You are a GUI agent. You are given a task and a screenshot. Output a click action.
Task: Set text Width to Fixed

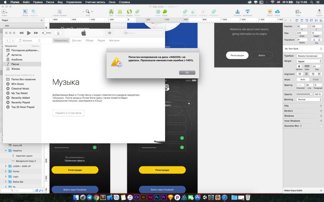pos(316,80)
